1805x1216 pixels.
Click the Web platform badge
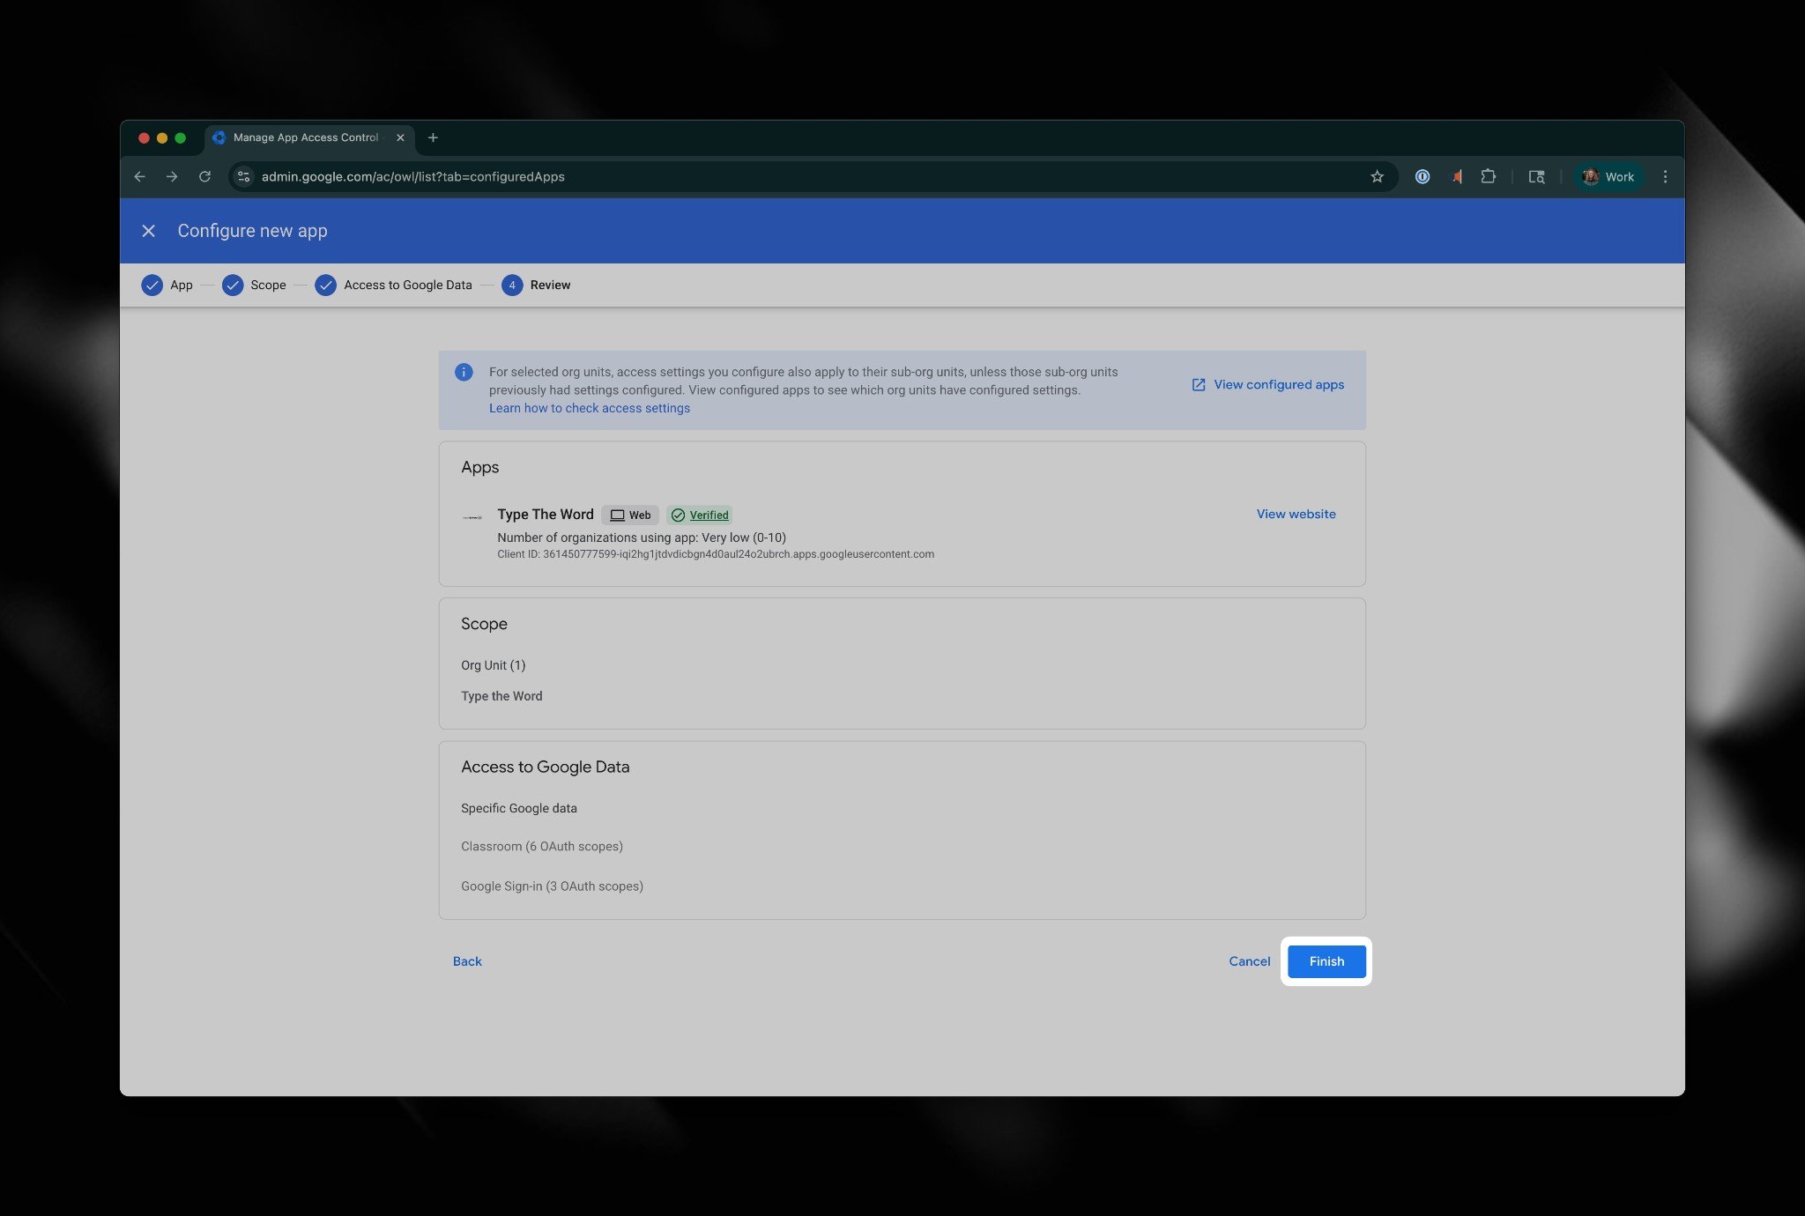(x=630, y=515)
